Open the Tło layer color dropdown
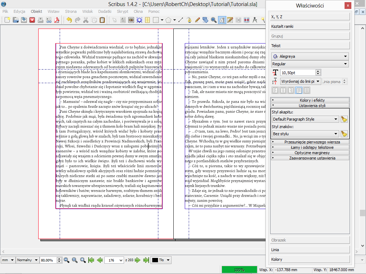Screen dimensions: 366x274 [161, 260]
